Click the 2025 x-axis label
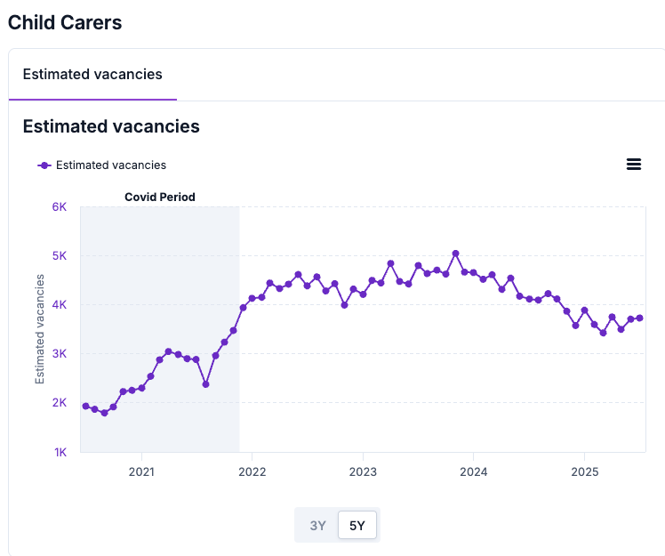This screenshot has width=665, height=556. click(x=583, y=469)
